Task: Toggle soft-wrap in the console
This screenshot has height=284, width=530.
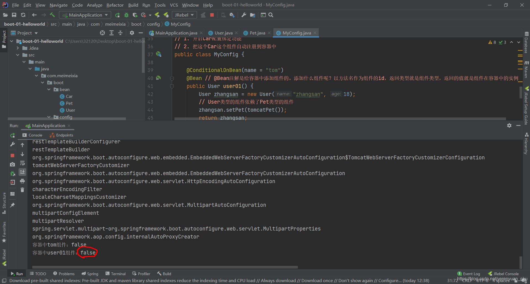Action: coord(22,163)
